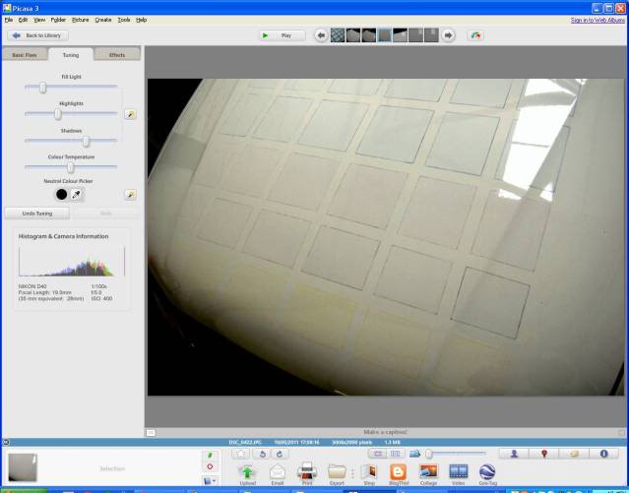Open the Picture menu

tap(80, 20)
